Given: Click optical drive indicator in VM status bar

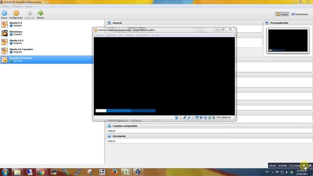Looking at the screenshot, I should coord(181,117).
